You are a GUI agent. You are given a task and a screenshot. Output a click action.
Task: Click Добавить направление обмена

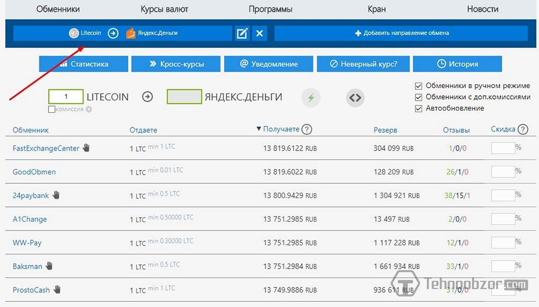pyautogui.click(x=401, y=33)
